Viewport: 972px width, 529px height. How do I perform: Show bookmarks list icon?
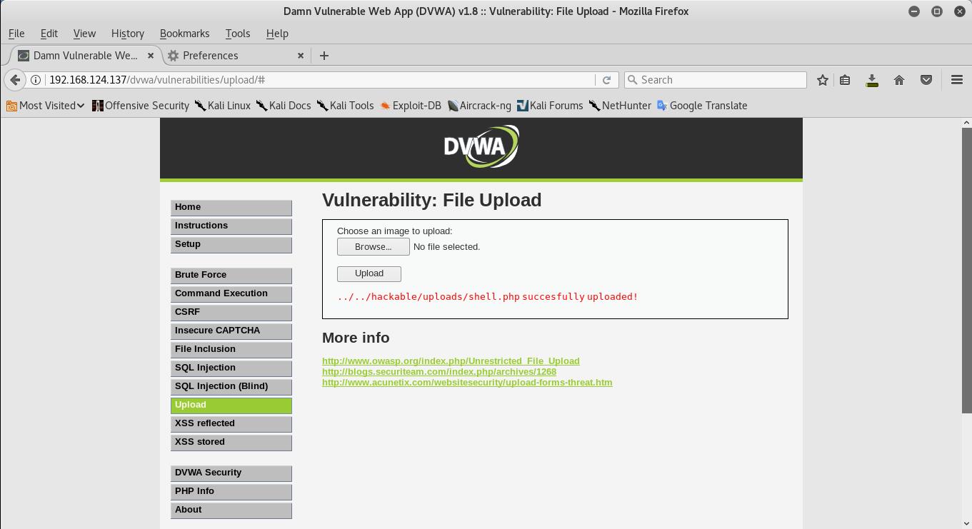click(x=845, y=80)
